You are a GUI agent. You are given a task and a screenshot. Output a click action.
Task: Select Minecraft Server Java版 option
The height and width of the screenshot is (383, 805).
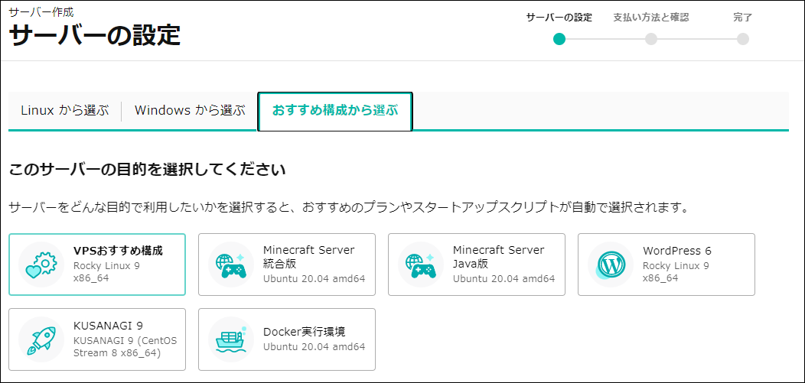pyautogui.click(x=498, y=257)
